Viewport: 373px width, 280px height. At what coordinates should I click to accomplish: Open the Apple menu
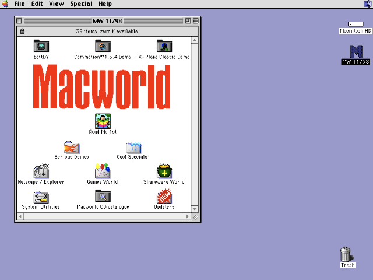click(5, 4)
